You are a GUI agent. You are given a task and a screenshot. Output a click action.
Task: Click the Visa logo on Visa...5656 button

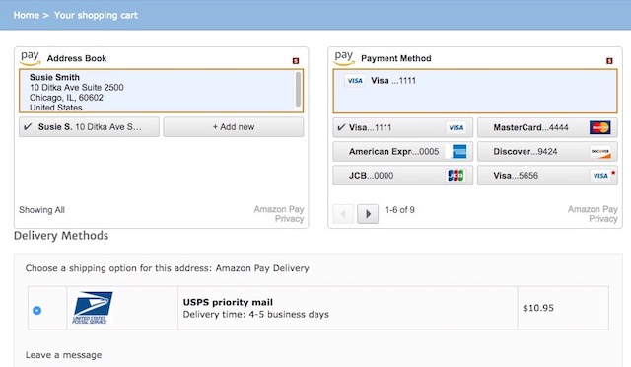(600, 176)
